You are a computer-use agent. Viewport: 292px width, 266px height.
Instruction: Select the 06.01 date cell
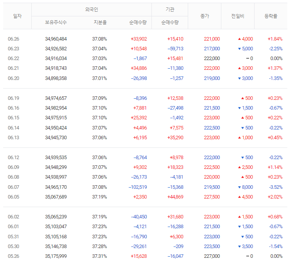click(13, 227)
